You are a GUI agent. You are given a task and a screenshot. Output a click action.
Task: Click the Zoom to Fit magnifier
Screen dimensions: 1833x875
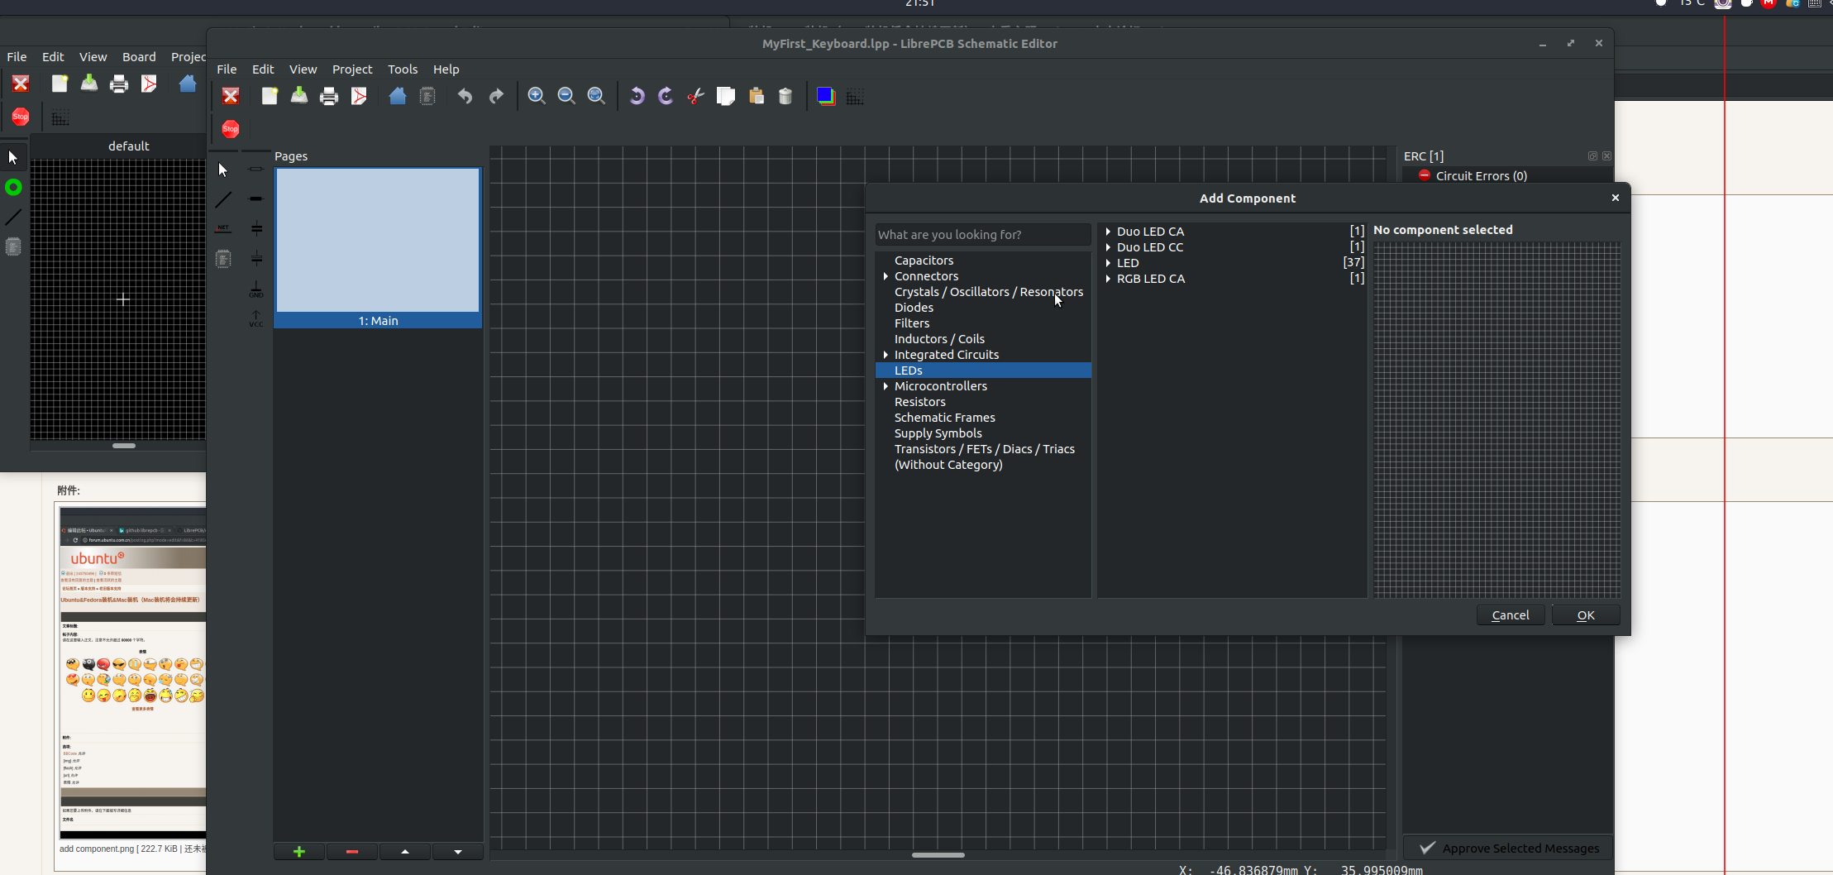(x=596, y=97)
